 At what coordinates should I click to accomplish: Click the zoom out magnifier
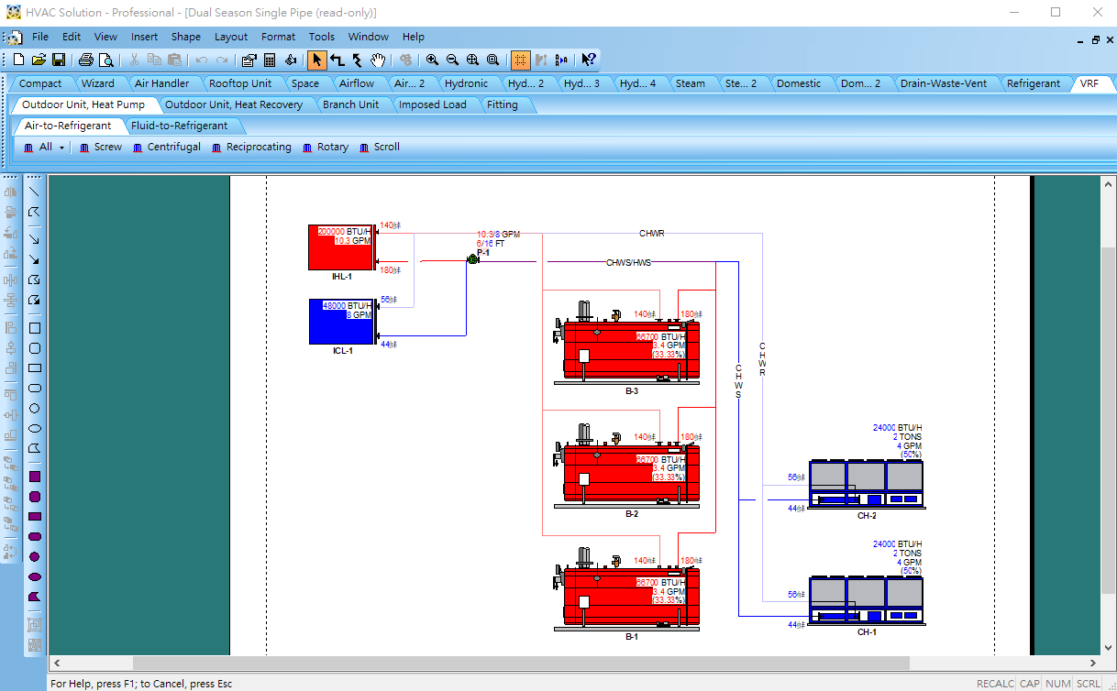452,60
